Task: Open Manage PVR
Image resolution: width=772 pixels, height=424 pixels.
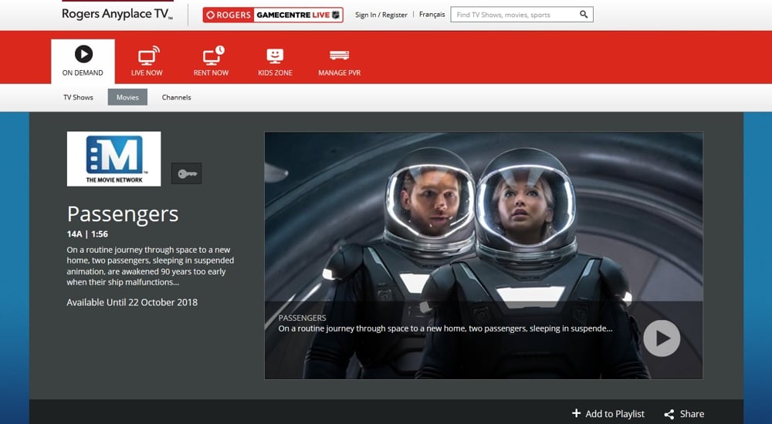Action: point(339,62)
